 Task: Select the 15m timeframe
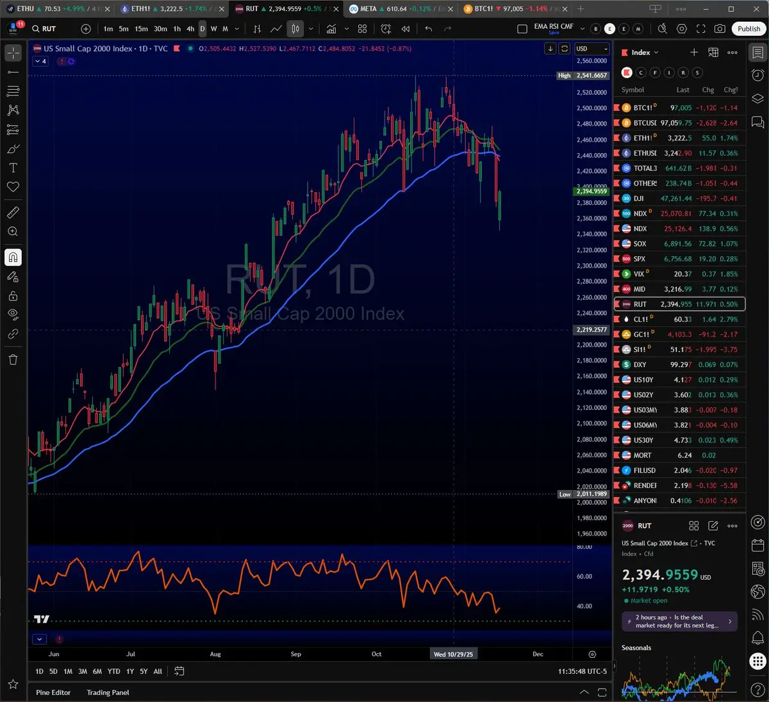click(141, 29)
